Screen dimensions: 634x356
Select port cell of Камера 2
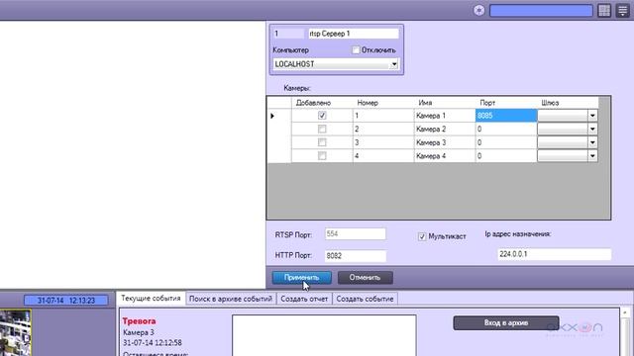(506, 130)
